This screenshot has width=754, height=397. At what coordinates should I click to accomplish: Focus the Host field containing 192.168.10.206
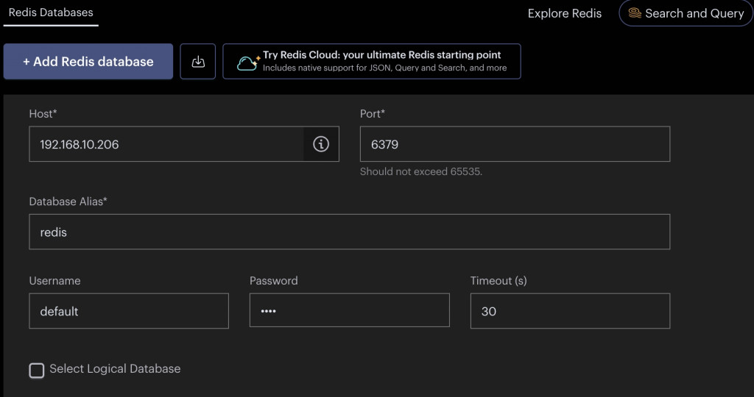[166, 144]
